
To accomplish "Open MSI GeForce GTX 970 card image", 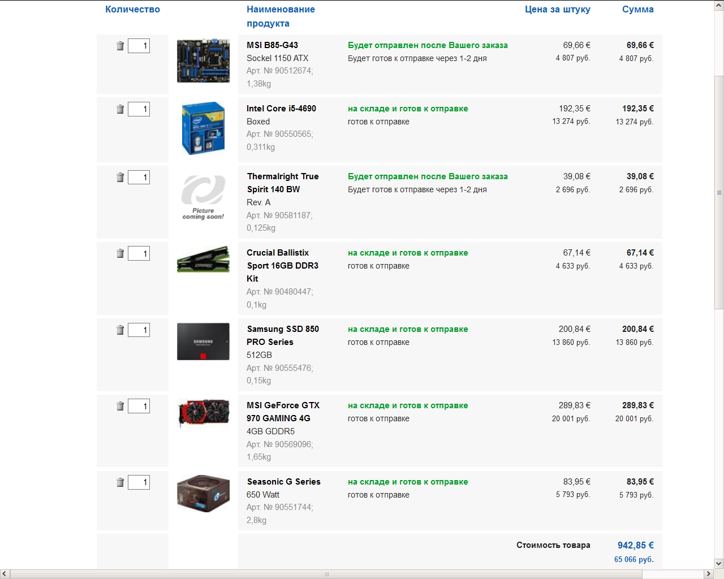I will click(203, 413).
